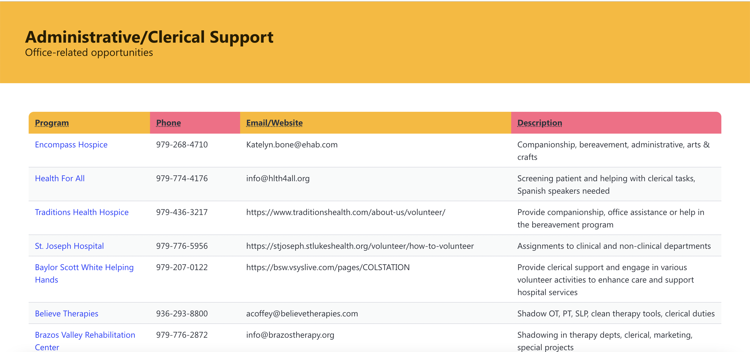The width and height of the screenshot is (750, 352).
Task: Click the Email/Website column header
Action: (x=274, y=123)
